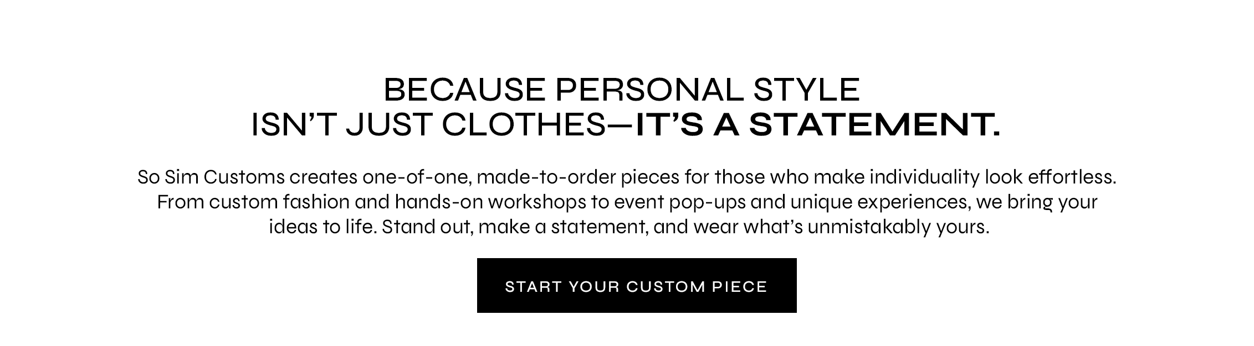Click the "Isn't Just Clothes" heading text

point(429,126)
